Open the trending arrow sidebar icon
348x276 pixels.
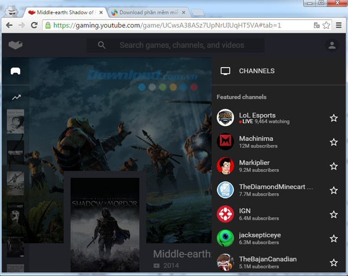[x=16, y=97]
